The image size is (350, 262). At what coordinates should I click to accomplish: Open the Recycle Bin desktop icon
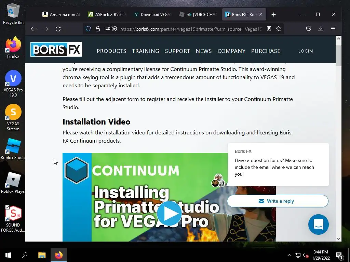13,14
